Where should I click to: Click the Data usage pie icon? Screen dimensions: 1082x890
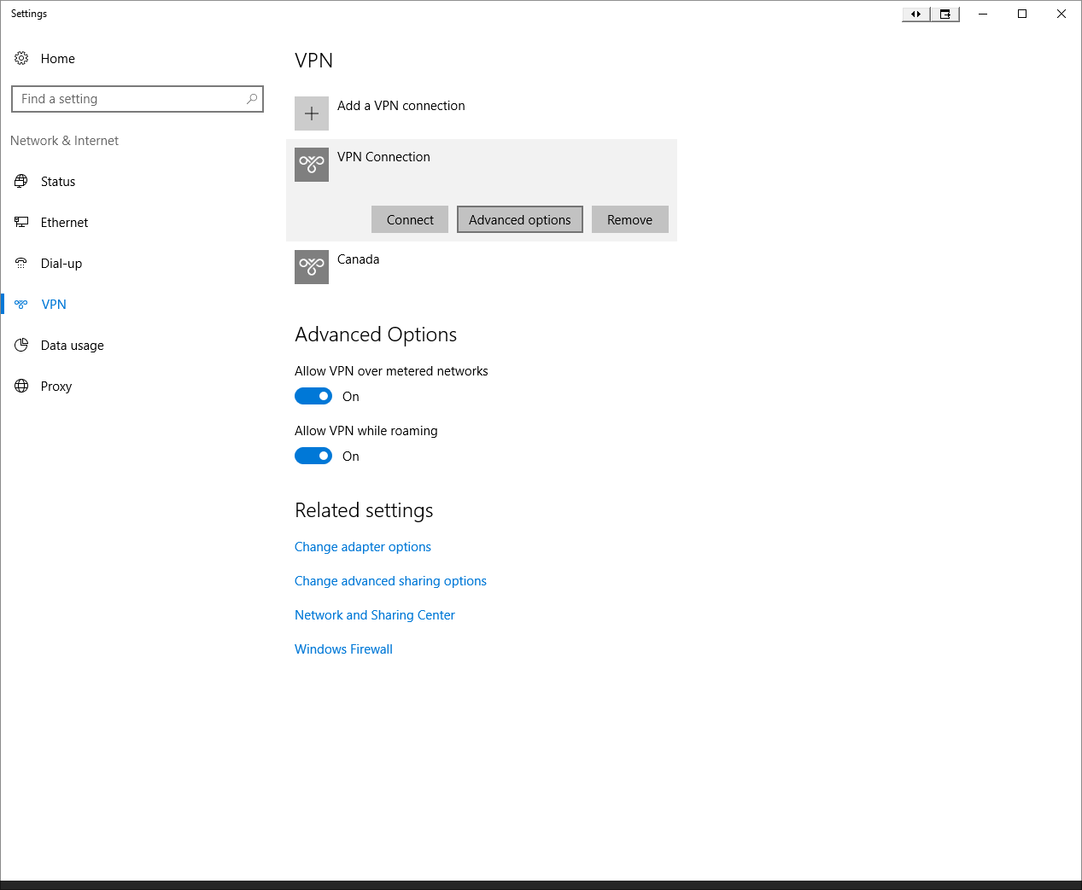[x=21, y=345]
